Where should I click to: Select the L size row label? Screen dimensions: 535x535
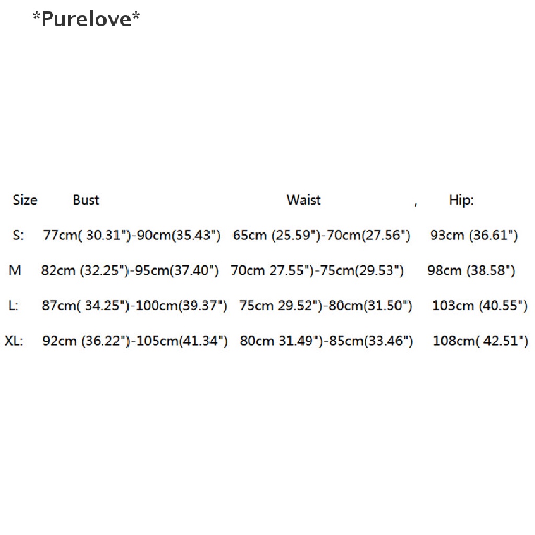[14, 306]
